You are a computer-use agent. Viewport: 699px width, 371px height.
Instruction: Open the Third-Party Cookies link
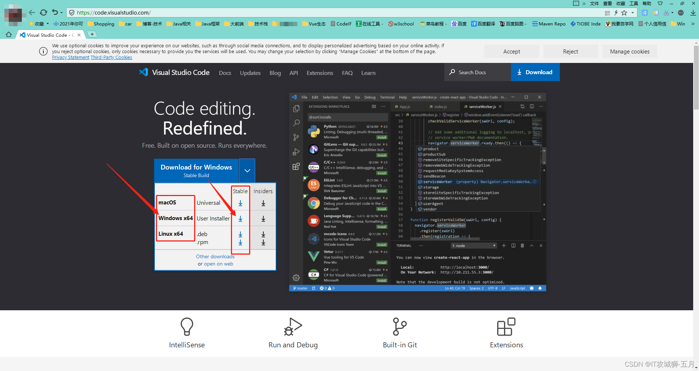[111, 57]
